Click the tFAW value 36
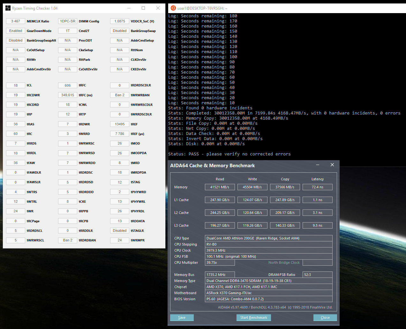The width and height of the screenshot is (406, 329). pos(16,163)
